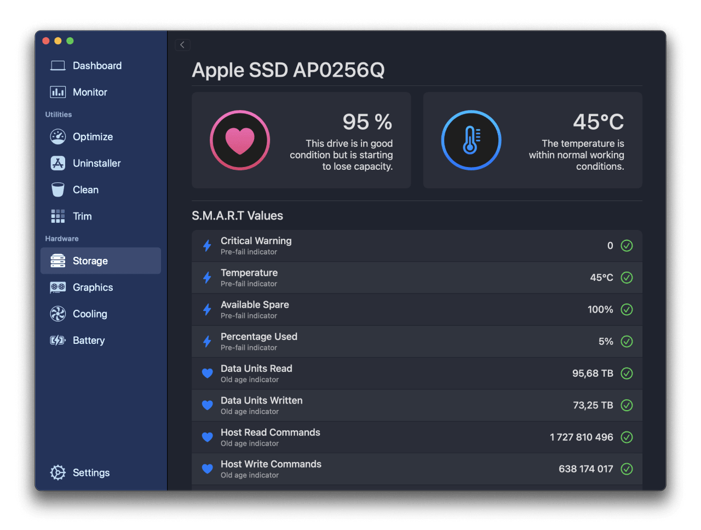Click the heart icon beside Data Units Written

(x=207, y=405)
